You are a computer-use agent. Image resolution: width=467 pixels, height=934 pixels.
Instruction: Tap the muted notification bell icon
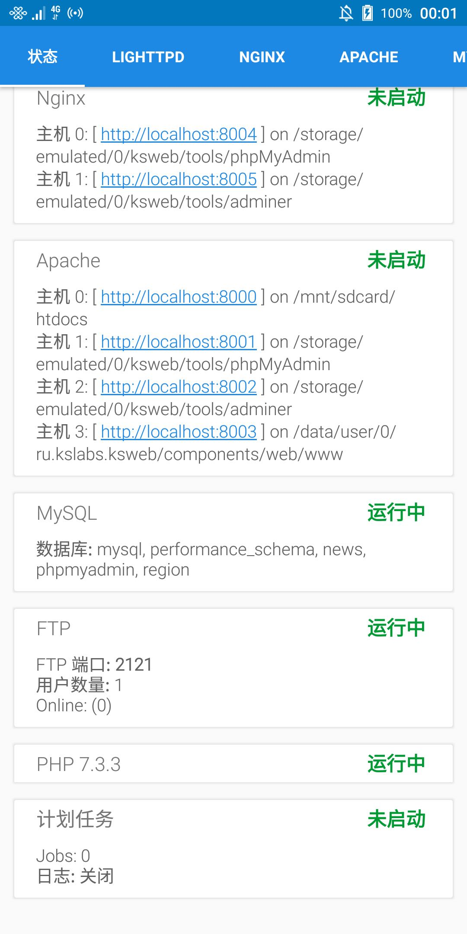(x=346, y=13)
